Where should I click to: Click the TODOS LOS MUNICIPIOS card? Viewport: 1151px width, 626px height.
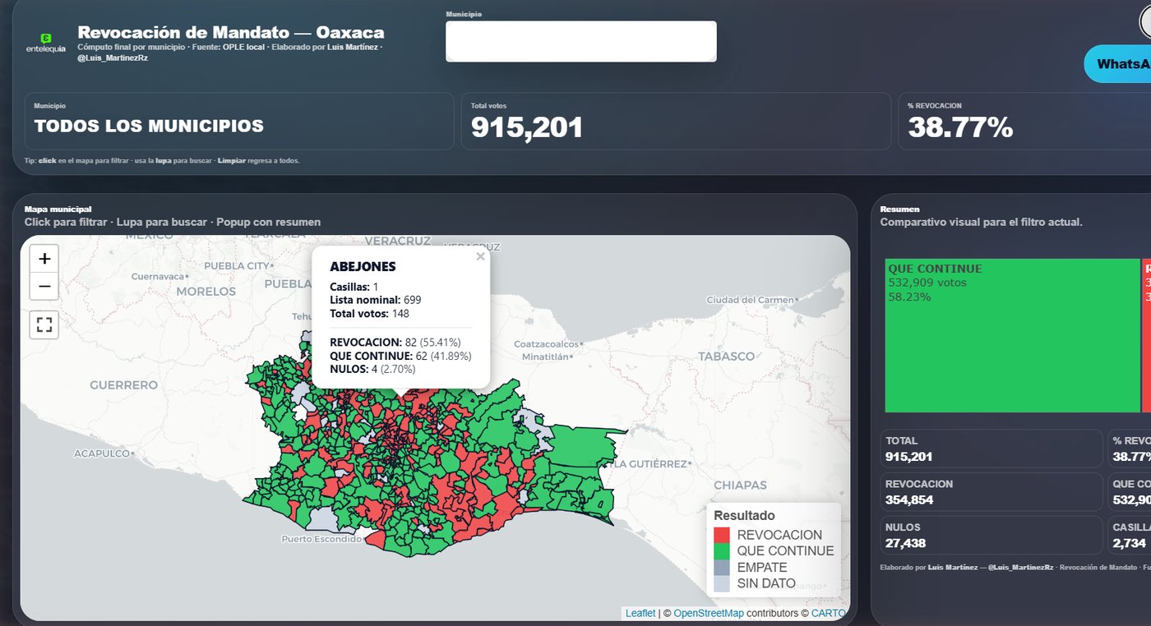click(239, 121)
